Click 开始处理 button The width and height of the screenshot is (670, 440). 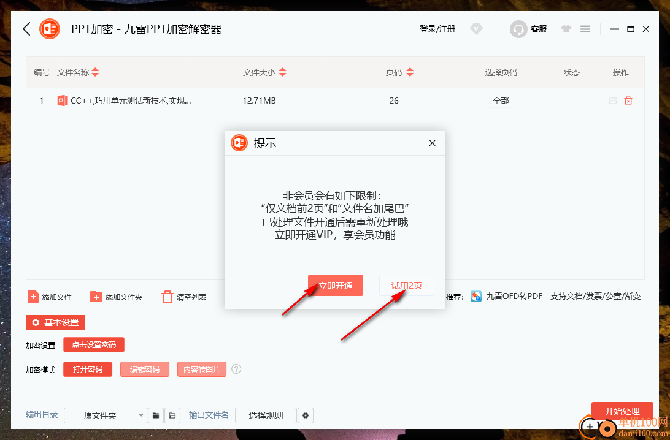click(622, 411)
